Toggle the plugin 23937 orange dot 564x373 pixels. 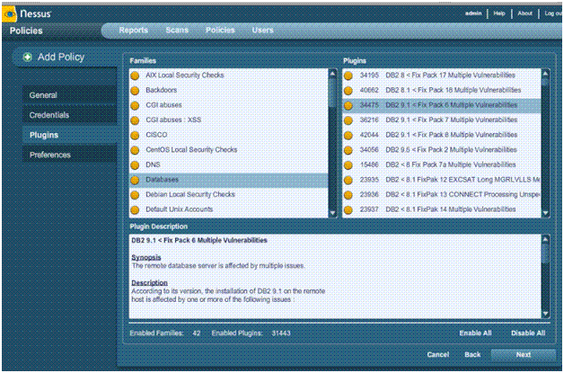(x=348, y=210)
